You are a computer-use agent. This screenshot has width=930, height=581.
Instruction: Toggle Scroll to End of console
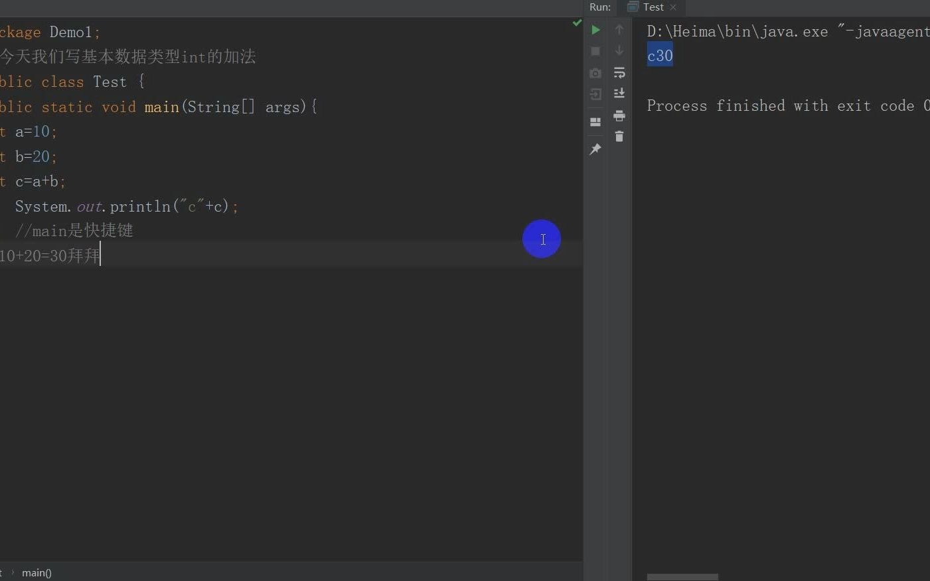point(619,94)
